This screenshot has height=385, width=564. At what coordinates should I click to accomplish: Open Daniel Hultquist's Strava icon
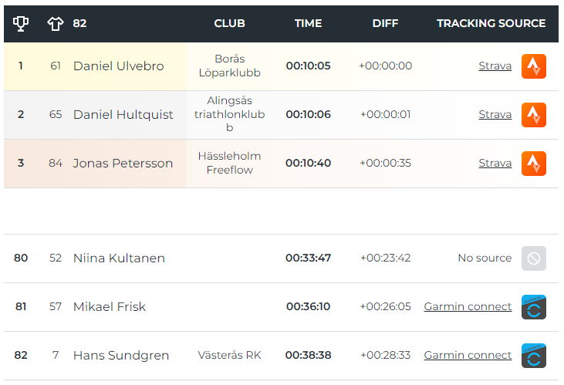click(533, 115)
